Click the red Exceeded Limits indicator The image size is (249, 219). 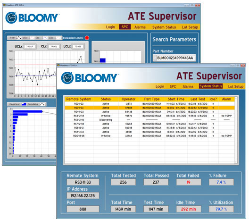click(87, 38)
